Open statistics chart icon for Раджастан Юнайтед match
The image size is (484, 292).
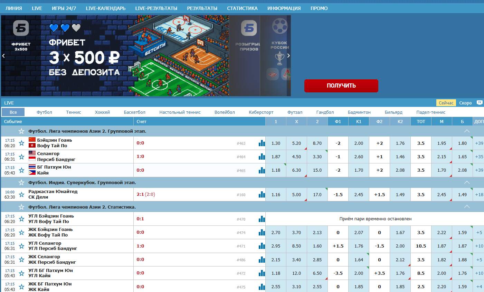pyautogui.click(x=262, y=194)
